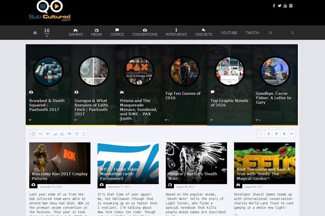Go to page 4 of posts
Screen dimensions: 325x216
pos(284,134)
